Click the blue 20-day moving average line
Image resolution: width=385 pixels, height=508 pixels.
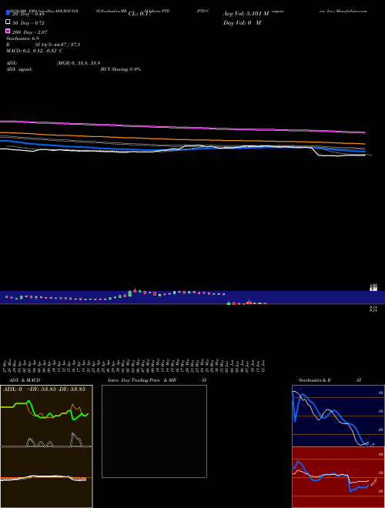pyautogui.click(x=182, y=148)
